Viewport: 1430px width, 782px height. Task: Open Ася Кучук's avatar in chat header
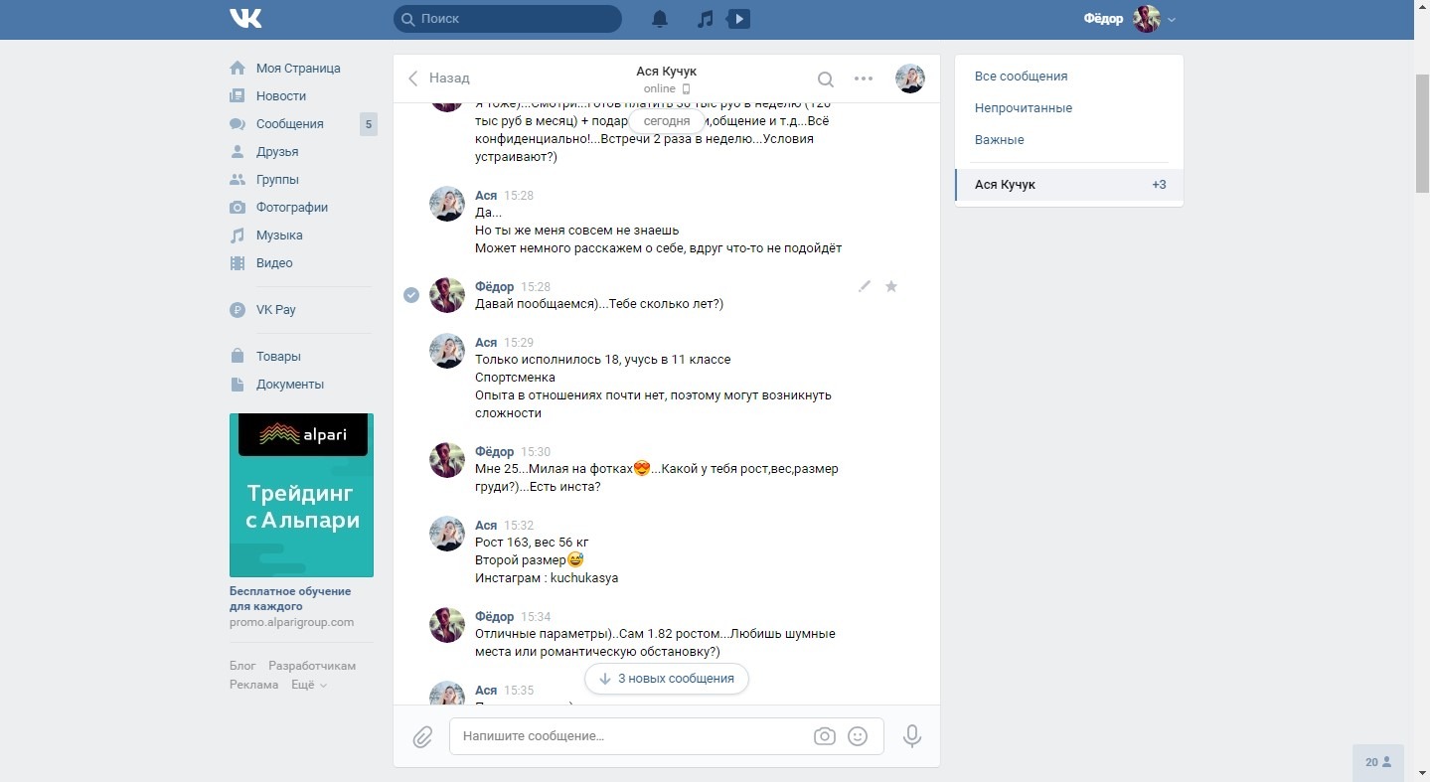(x=910, y=78)
